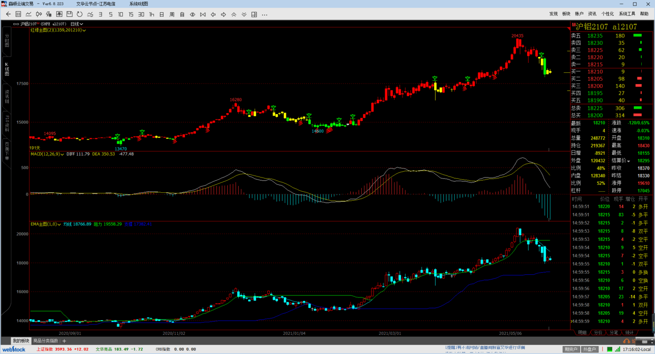Click the horizontal zoom-in bowtie icon

203,14
